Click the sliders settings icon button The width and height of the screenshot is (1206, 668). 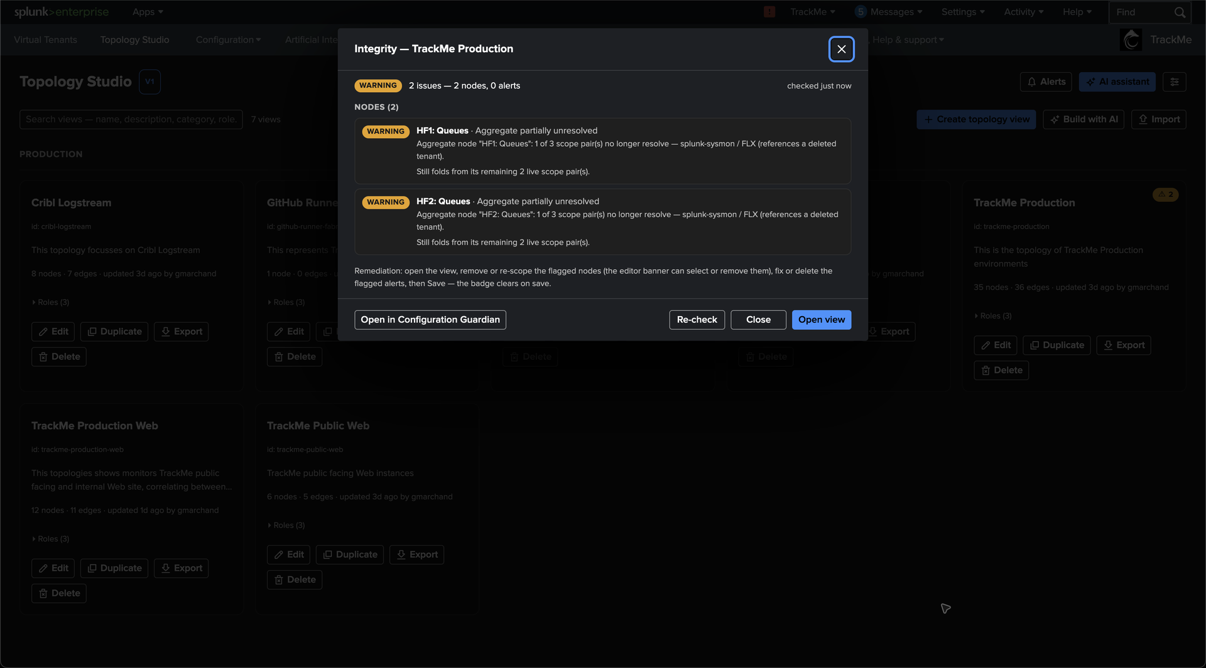click(x=1174, y=82)
